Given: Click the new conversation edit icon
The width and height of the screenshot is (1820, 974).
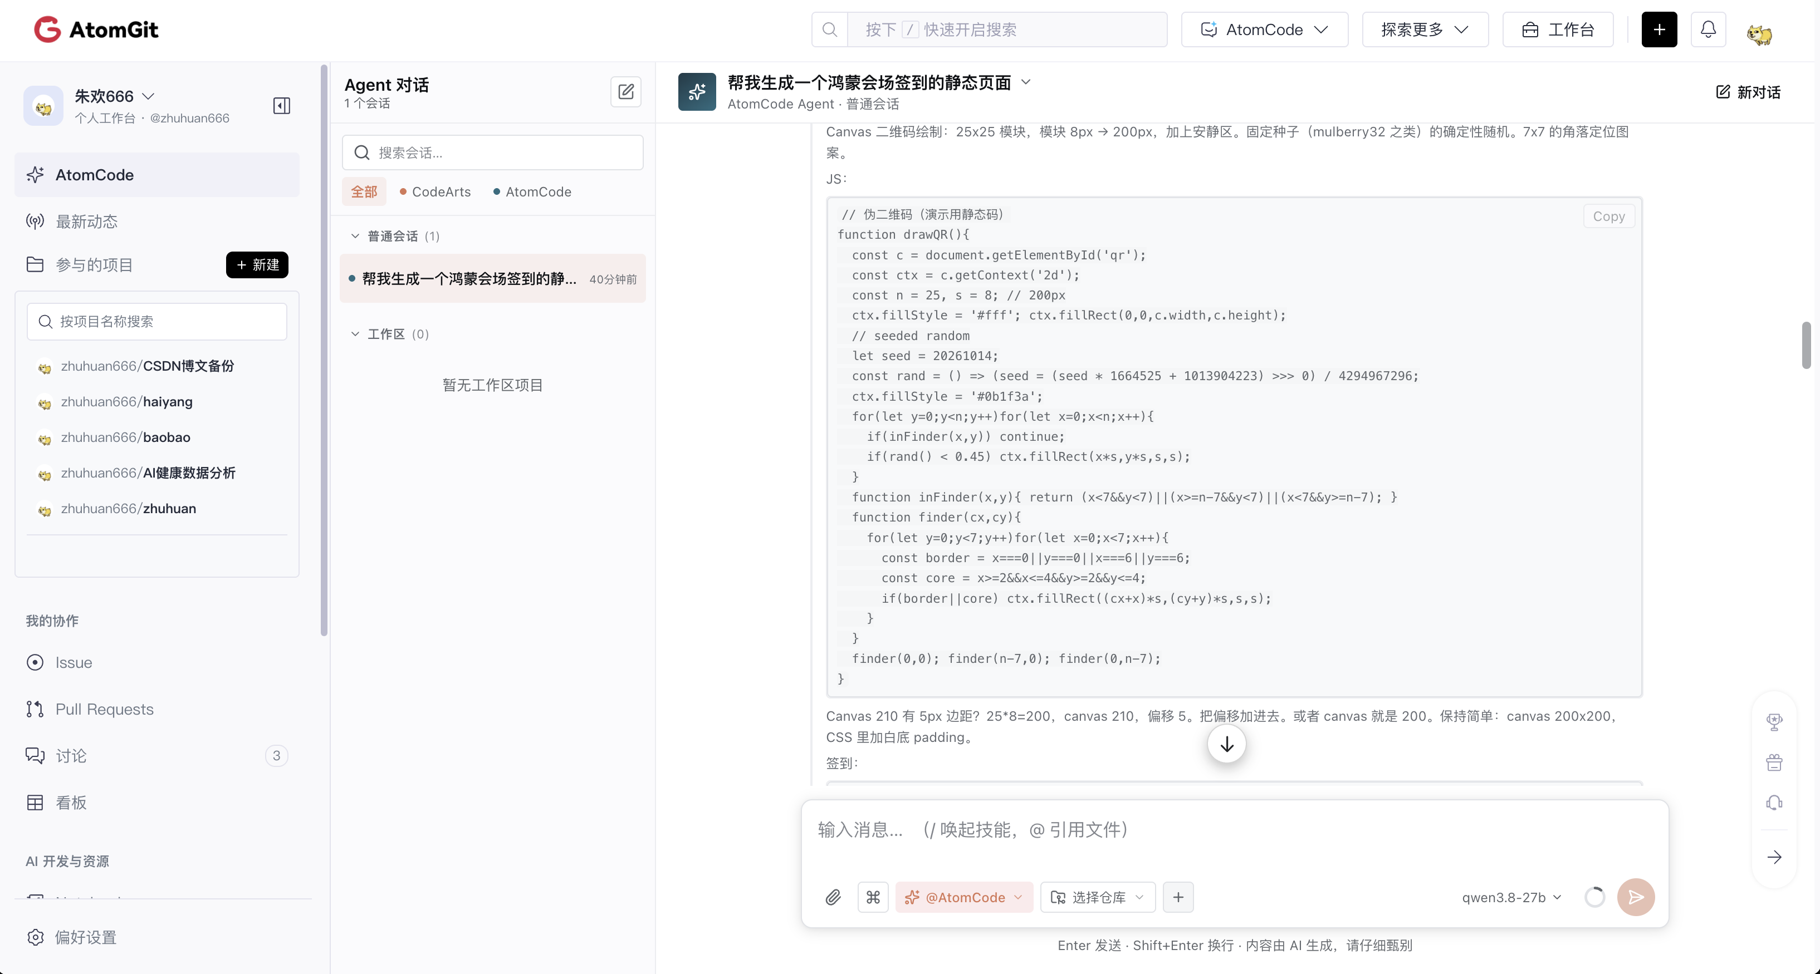Looking at the screenshot, I should [x=626, y=92].
